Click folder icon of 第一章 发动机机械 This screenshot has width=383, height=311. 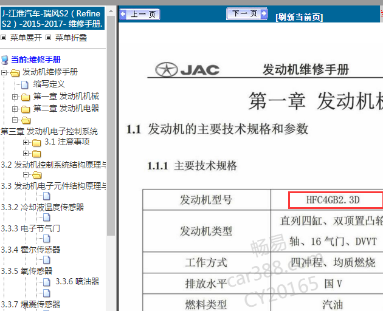coord(26,97)
